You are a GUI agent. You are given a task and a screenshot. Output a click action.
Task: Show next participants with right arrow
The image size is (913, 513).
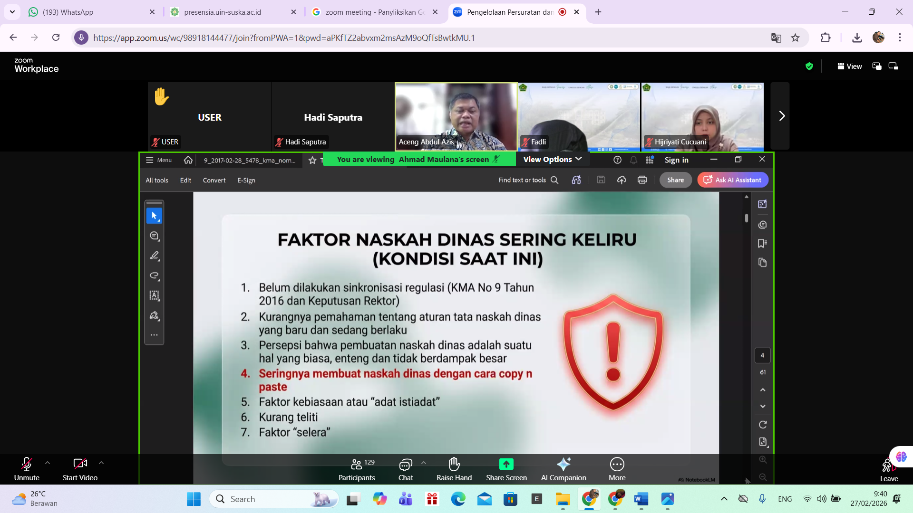click(x=781, y=116)
